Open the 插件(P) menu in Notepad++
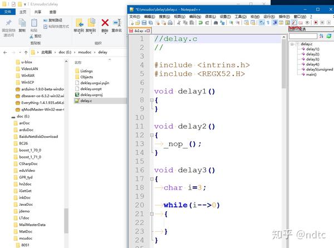This screenshot has height=248, width=334. click(x=284, y=16)
